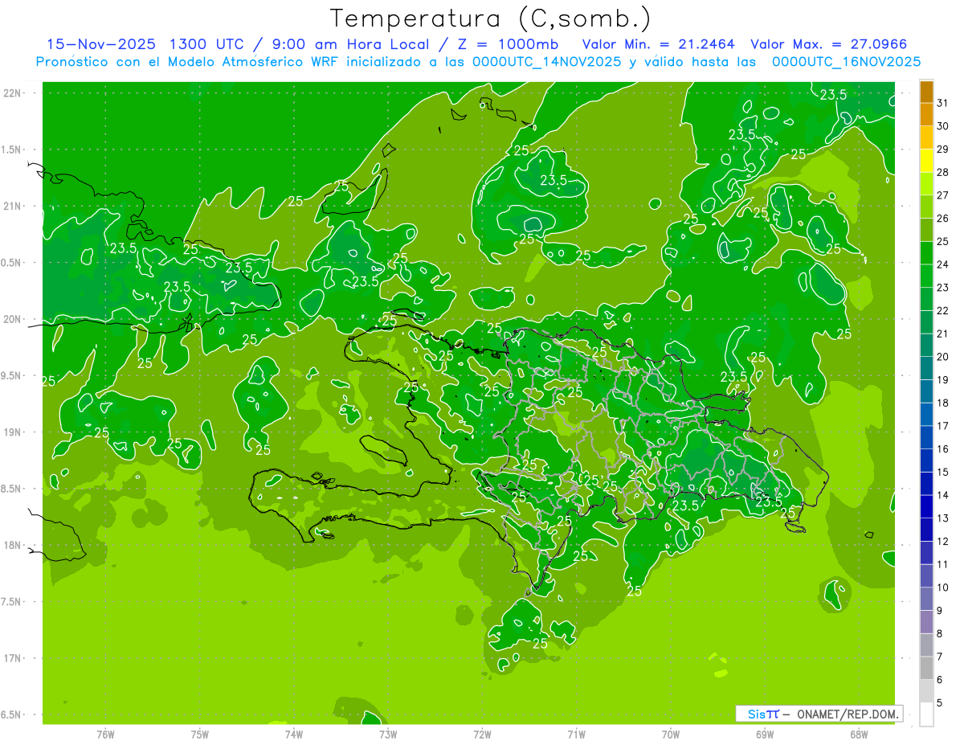964x745 pixels.
Task: Click the dark blue swatch between 13 and 14
Action: point(926,506)
